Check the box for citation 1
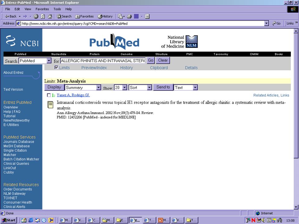299x224 pixels. tap(49, 95)
